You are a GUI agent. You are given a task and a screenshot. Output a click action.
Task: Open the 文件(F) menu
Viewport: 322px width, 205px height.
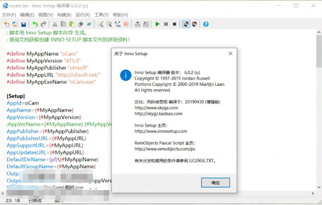click(x=9, y=15)
